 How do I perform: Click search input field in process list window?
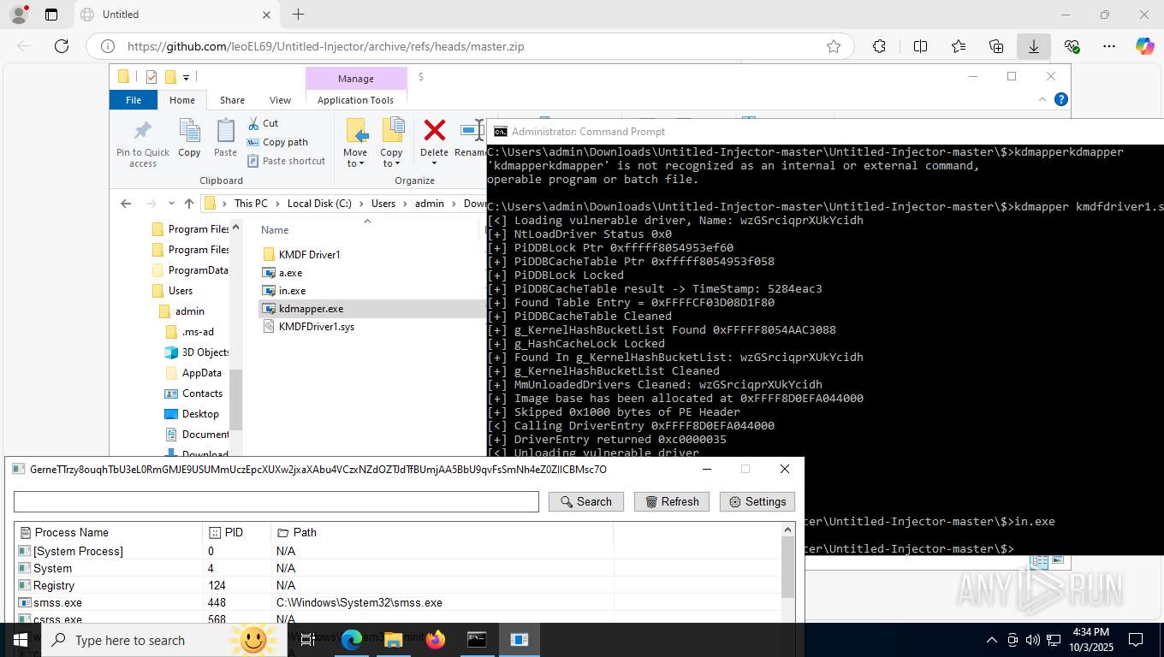pos(276,501)
